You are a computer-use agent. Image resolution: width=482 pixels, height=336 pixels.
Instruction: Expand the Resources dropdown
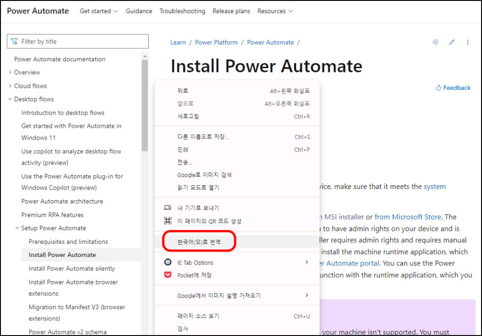pyautogui.click(x=275, y=11)
